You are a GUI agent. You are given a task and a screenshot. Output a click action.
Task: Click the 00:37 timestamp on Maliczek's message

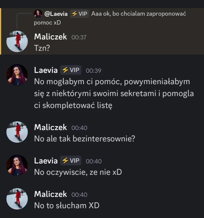(x=79, y=37)
